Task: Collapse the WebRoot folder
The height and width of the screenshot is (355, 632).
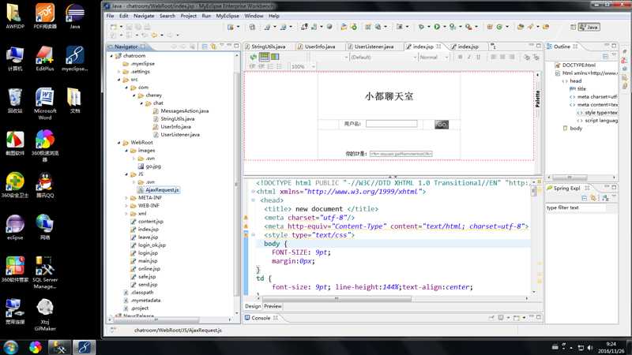Action: [x=119, y=143]
